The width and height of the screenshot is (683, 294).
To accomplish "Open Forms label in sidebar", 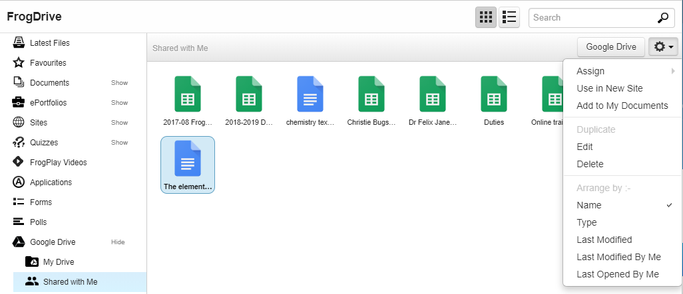I will pos(41,202).
